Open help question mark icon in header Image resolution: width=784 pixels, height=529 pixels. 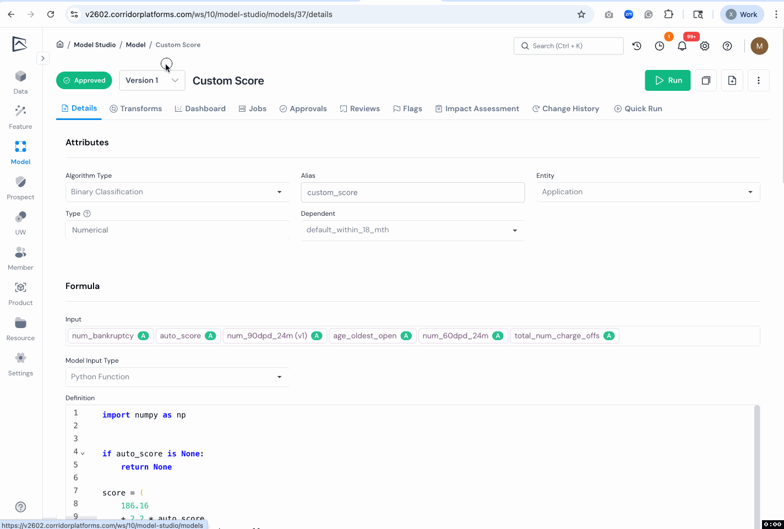727,46
